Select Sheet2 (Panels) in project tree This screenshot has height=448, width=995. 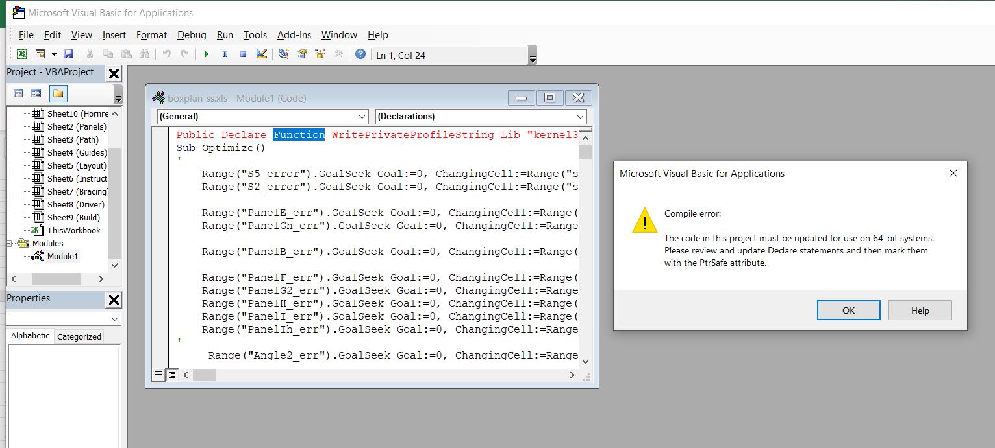[x=77, y=126]
